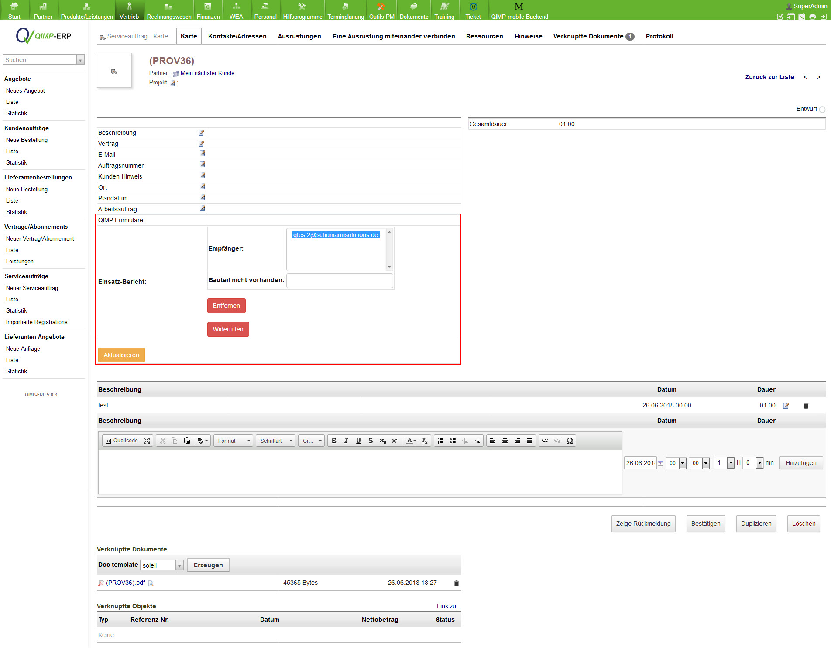The image size is (831, 648).
Task: Delete the (PROV36).pdf document via trash icon
Action: (x=457, y=583)
